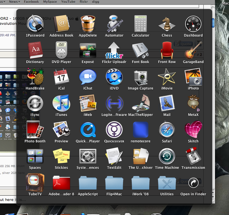
Task: Launch Preview app
Action: pos(61,130)
